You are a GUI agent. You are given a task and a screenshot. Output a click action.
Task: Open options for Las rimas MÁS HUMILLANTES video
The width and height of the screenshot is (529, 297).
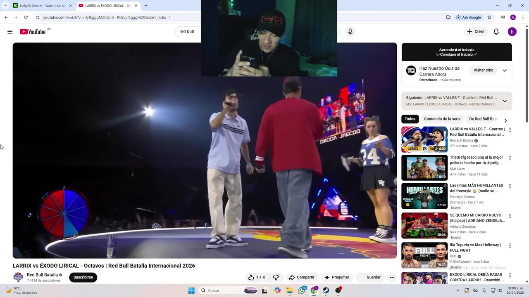(x=510, y=186)
